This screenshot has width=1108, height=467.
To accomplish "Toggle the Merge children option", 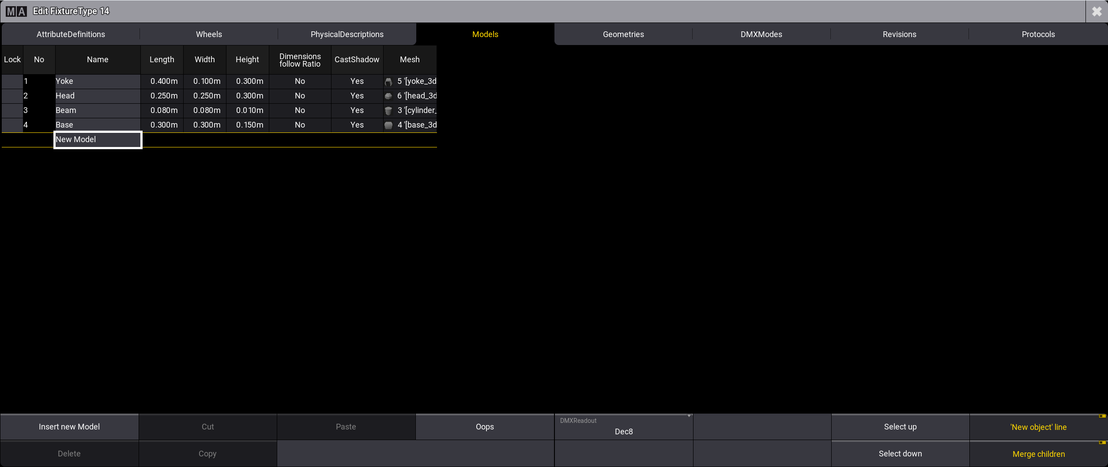I will coord(1038,454).
